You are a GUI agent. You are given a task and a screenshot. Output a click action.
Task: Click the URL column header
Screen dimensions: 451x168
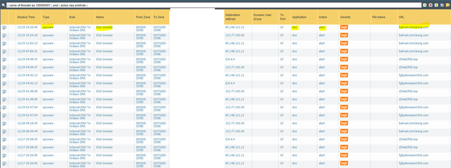[424, 17]
